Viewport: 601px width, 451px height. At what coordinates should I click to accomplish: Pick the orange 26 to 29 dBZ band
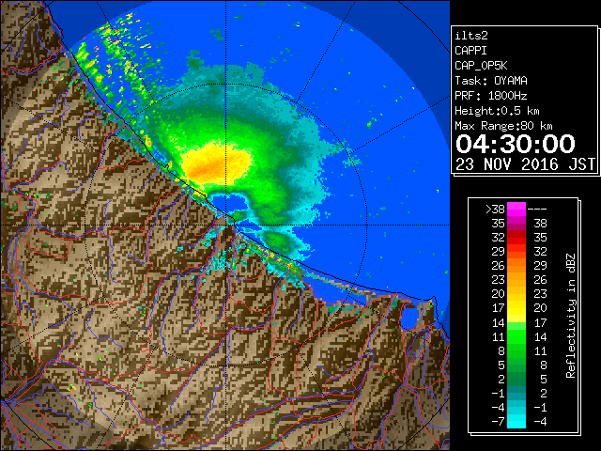coord(516,266)
